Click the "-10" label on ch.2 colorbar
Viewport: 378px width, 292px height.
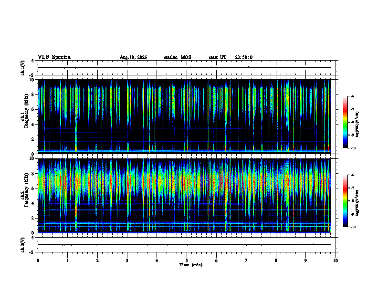[353, 227]
